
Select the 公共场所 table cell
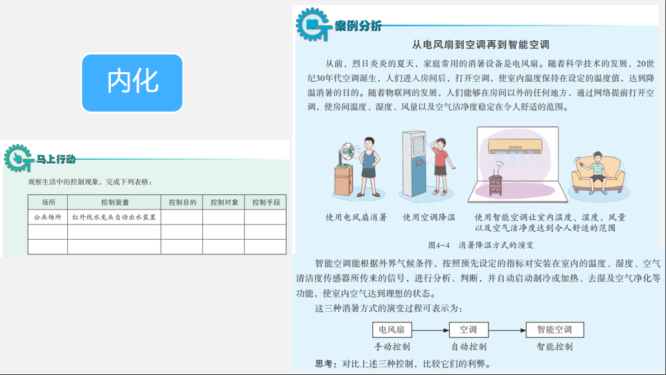(48, 217)
